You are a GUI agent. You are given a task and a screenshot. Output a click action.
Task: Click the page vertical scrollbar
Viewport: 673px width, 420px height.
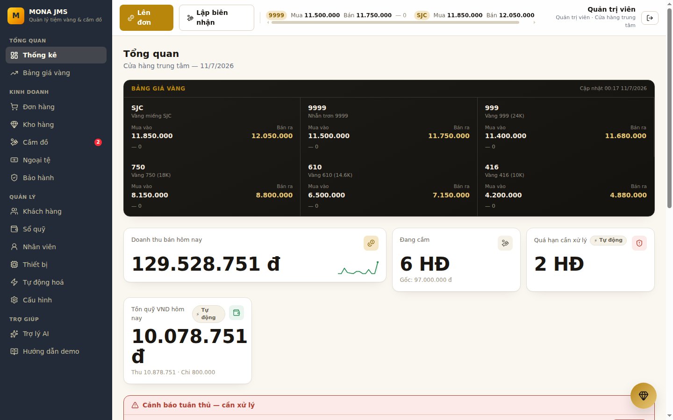[669, 107]
